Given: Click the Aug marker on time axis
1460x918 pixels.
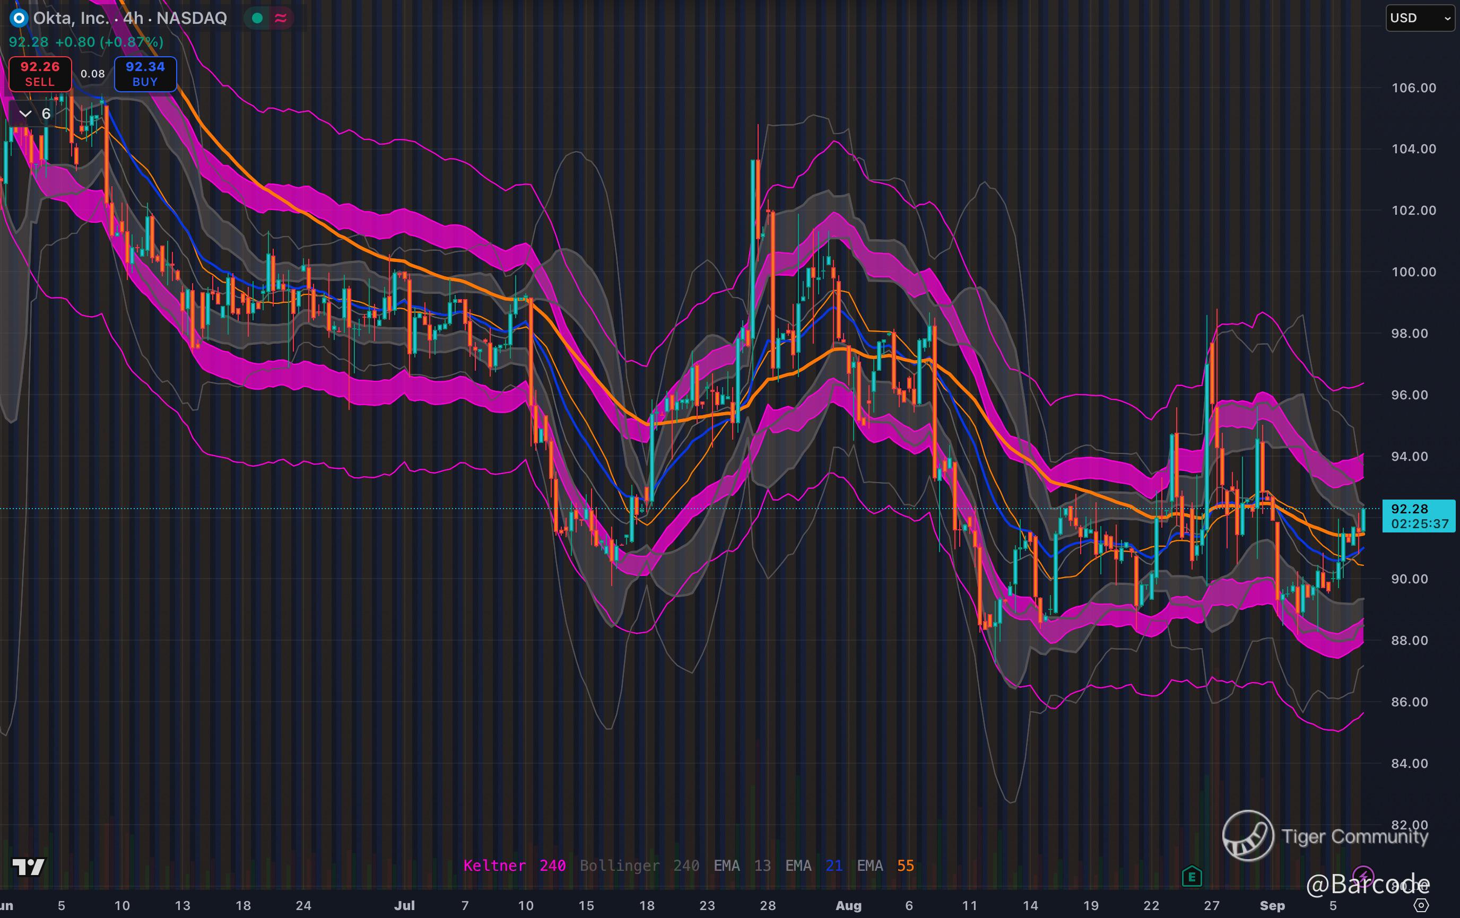Looking at the screenshot, I should (x=848, y=905).
